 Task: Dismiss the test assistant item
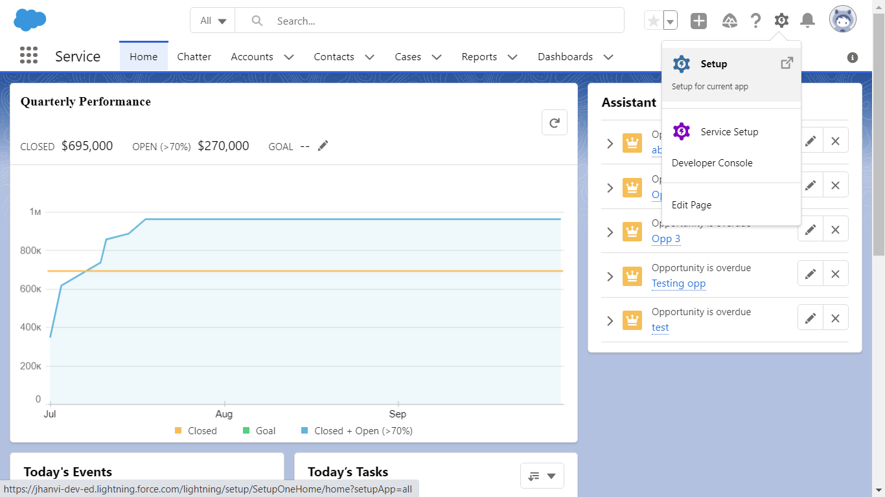(x=836, y=318)
